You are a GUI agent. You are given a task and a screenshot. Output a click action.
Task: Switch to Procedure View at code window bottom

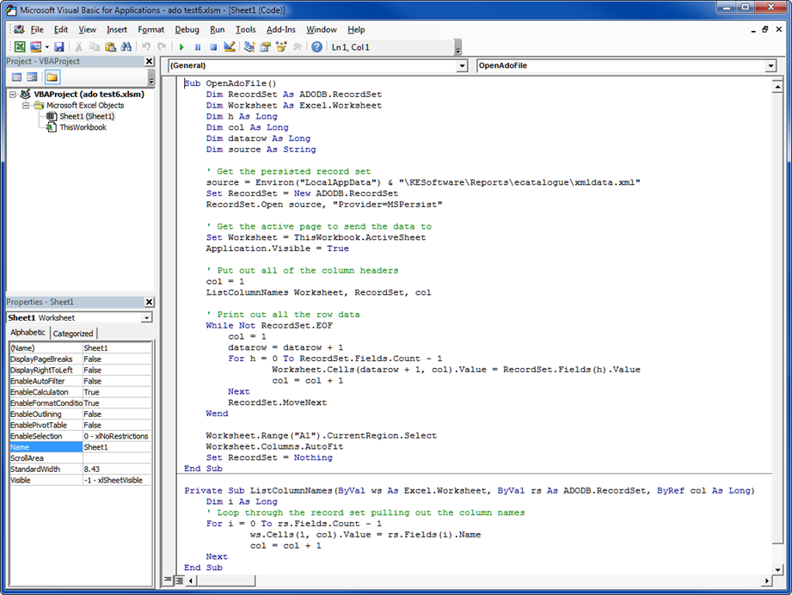click(168, 580)
